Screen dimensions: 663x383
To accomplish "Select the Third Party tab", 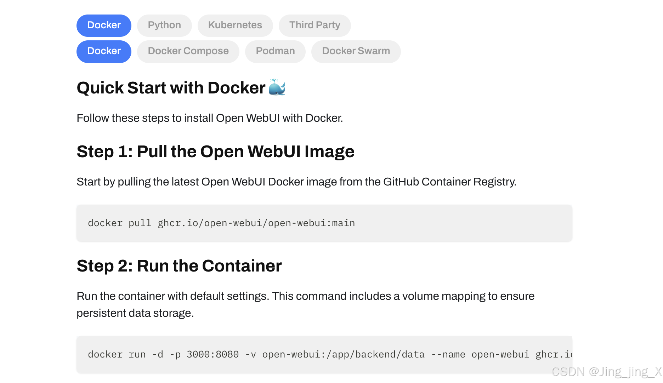I will coord(315,25).
